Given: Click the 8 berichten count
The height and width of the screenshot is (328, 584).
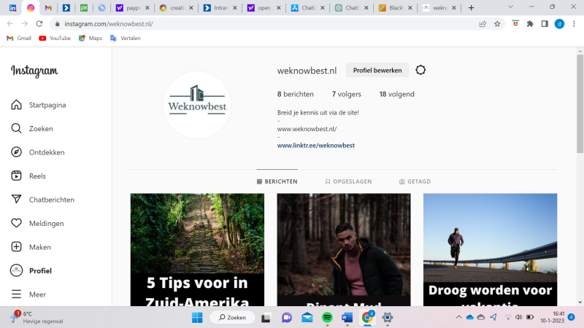Looking at the screenshot, I should click(296, 94).
